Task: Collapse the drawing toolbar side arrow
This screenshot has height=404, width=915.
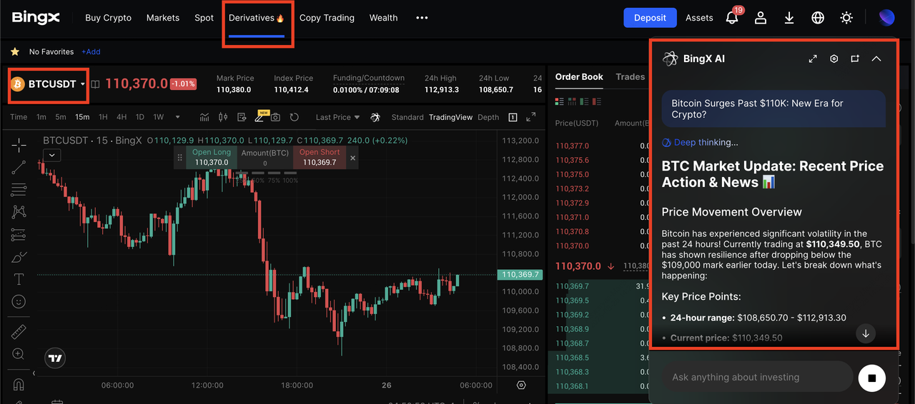Action: click(x=34, y=373)
